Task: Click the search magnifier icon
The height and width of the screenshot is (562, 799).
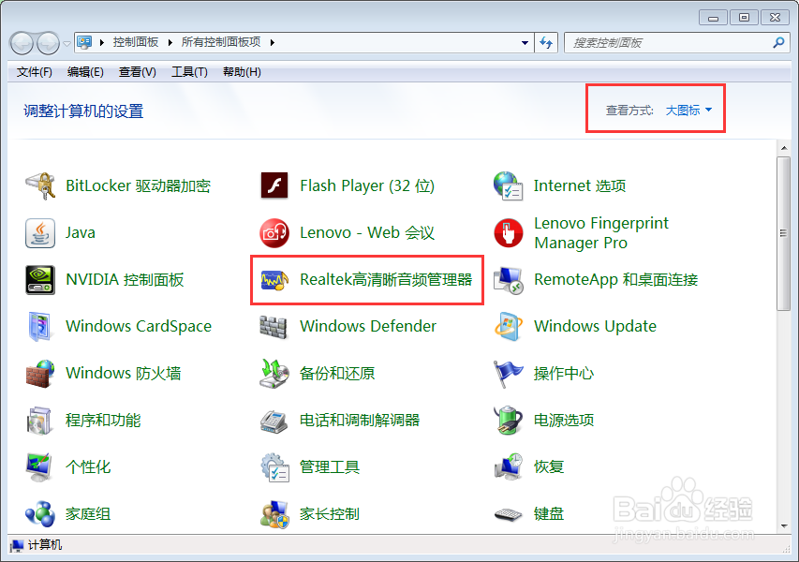Action: (778, 43)
